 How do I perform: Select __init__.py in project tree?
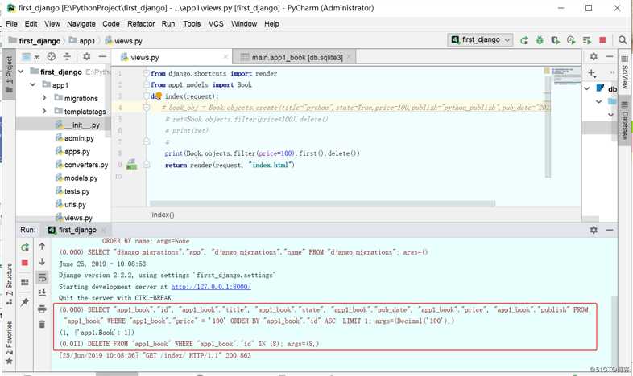64,125
